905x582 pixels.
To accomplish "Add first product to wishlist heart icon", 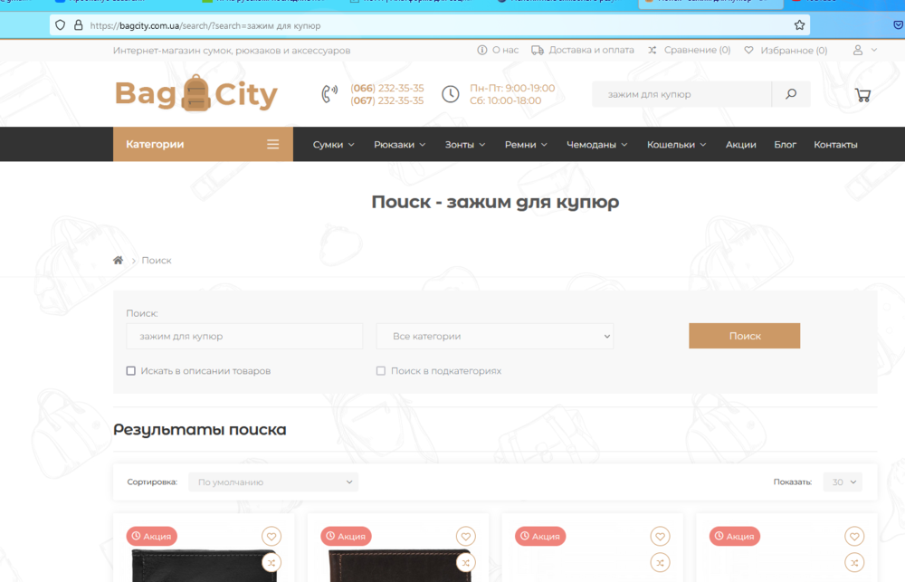I will click(x=271, y=536).
